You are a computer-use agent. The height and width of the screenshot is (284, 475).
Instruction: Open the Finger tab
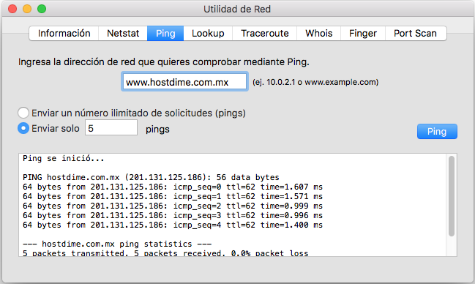coord(363,34)
